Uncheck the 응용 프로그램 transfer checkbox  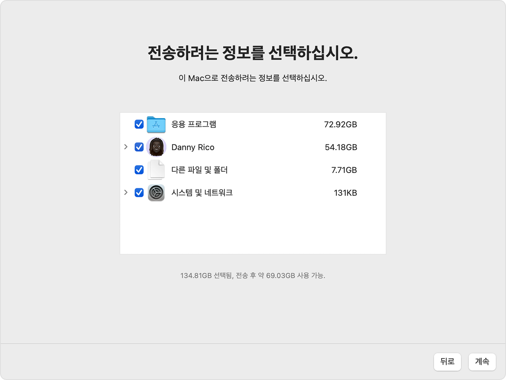[139, 124]
